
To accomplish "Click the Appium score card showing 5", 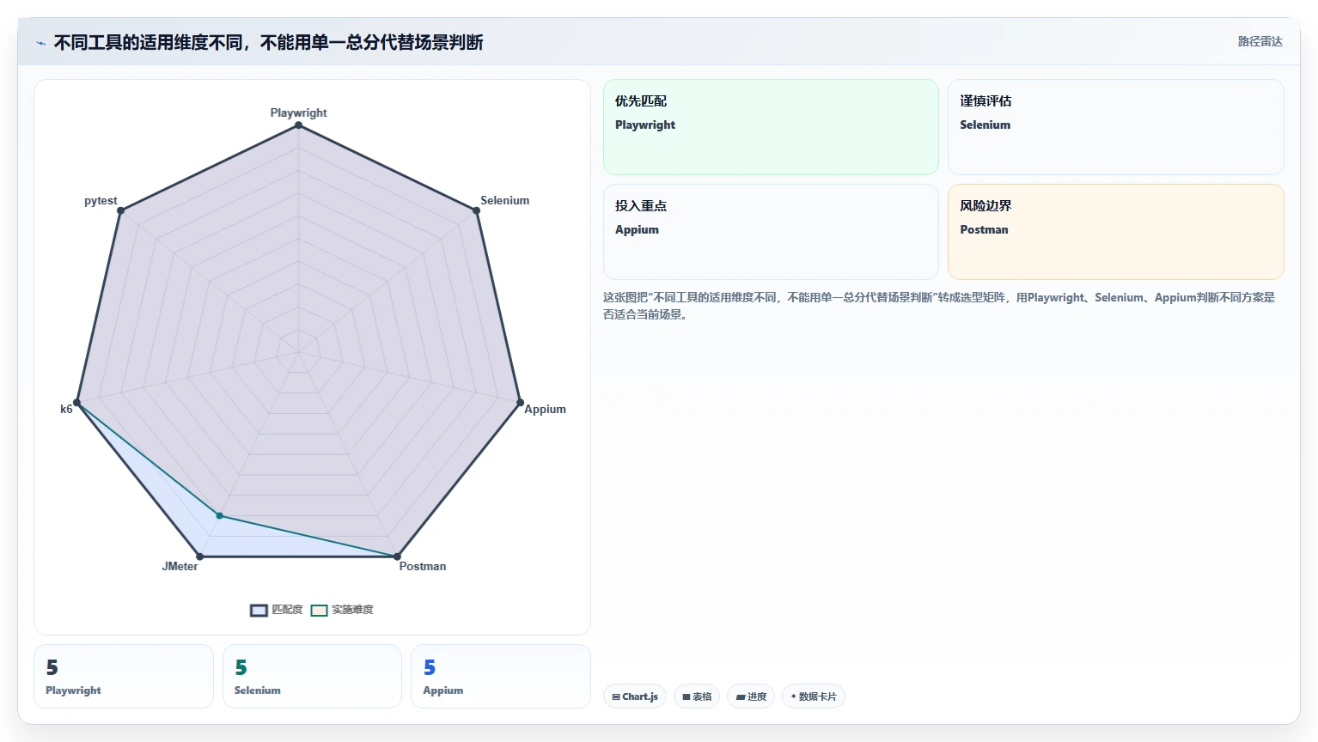I will pyautogui.click(x=501, y=677).
